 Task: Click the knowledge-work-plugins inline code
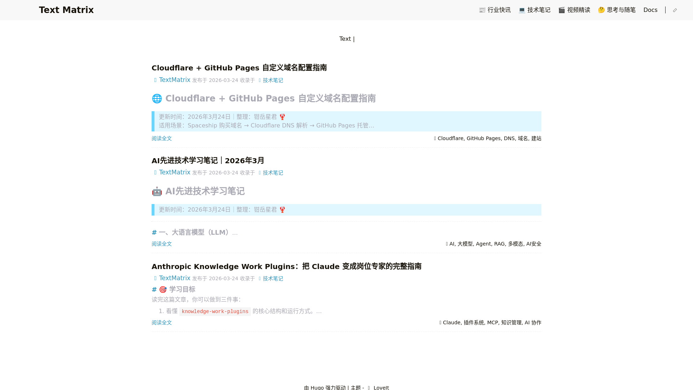[x=215, y=312]
